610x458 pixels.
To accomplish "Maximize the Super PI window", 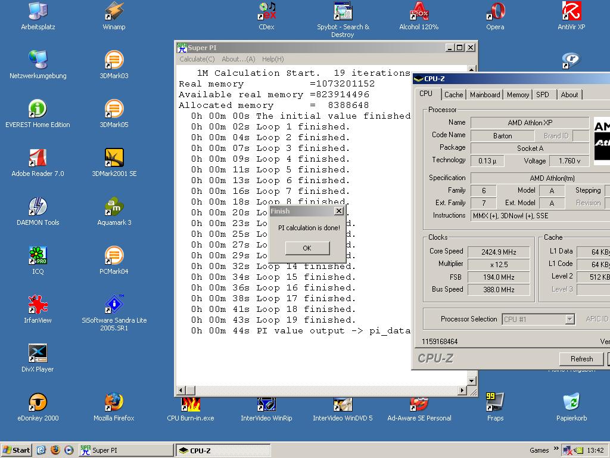I will (460, 48).
